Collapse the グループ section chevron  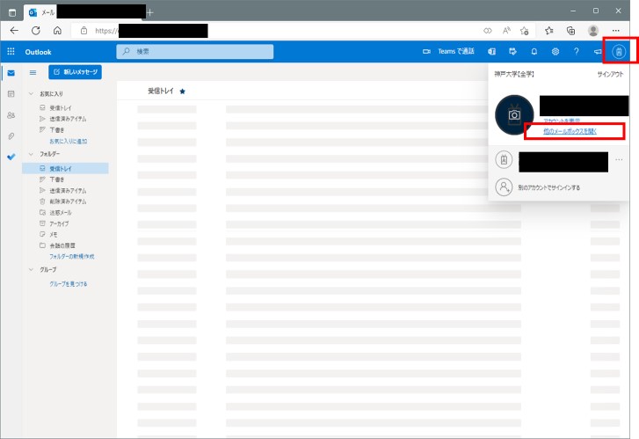(x=31, y=270)
